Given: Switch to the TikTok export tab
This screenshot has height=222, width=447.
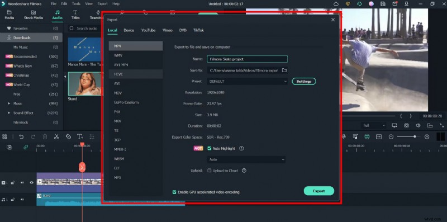Looking at the screenshot, I should click(198, 30).
